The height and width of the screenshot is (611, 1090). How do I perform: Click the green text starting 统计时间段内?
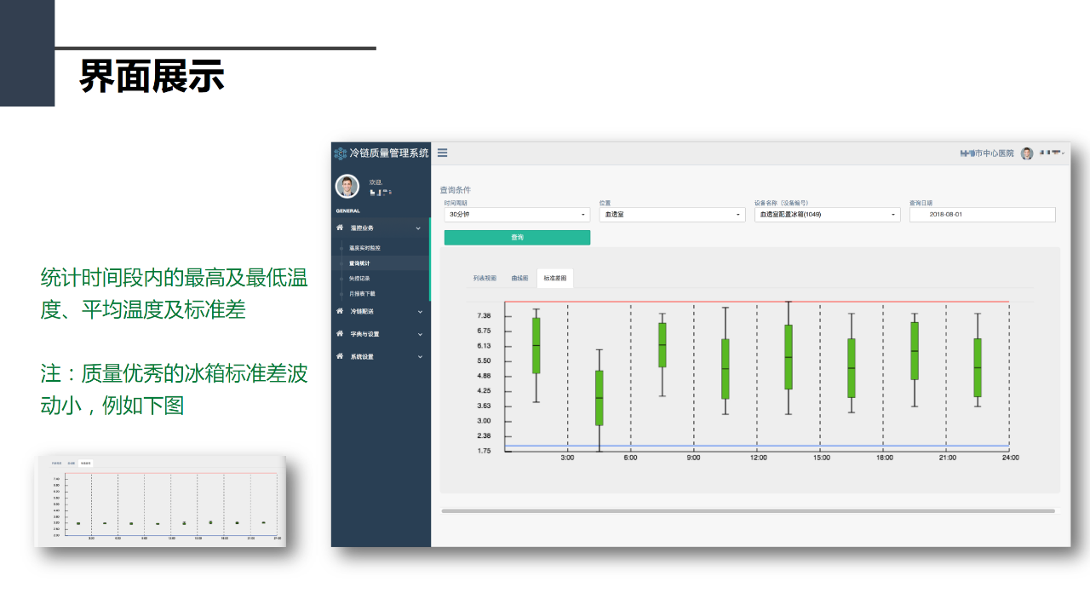coord(175,293)
